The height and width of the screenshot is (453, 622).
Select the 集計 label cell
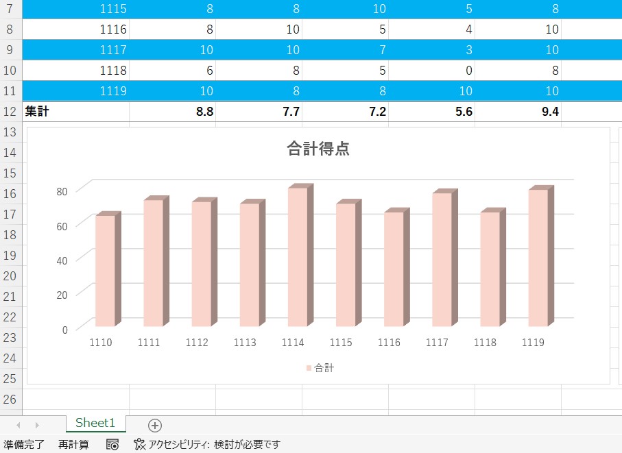75,112
